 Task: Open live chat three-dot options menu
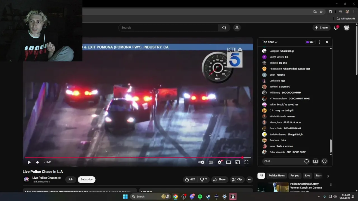(319, 42)
